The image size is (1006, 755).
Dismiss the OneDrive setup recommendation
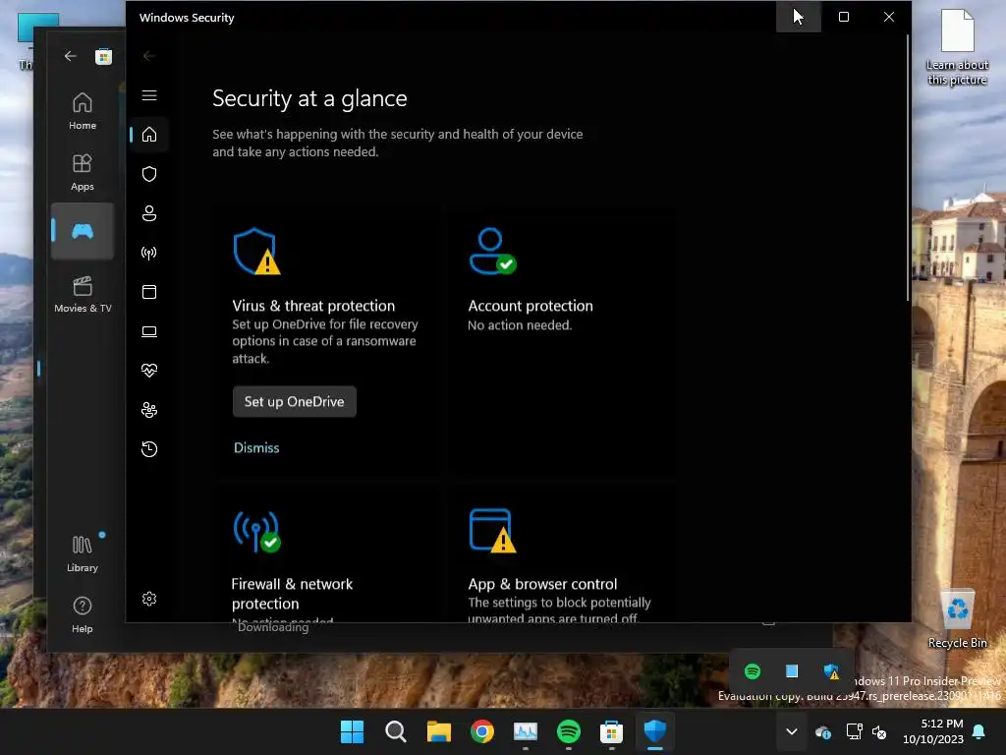pyautogui.click(x=256, y=448)
